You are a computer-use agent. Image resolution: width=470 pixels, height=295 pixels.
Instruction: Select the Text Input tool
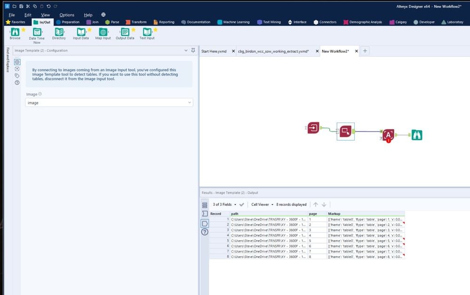(147, 33)
